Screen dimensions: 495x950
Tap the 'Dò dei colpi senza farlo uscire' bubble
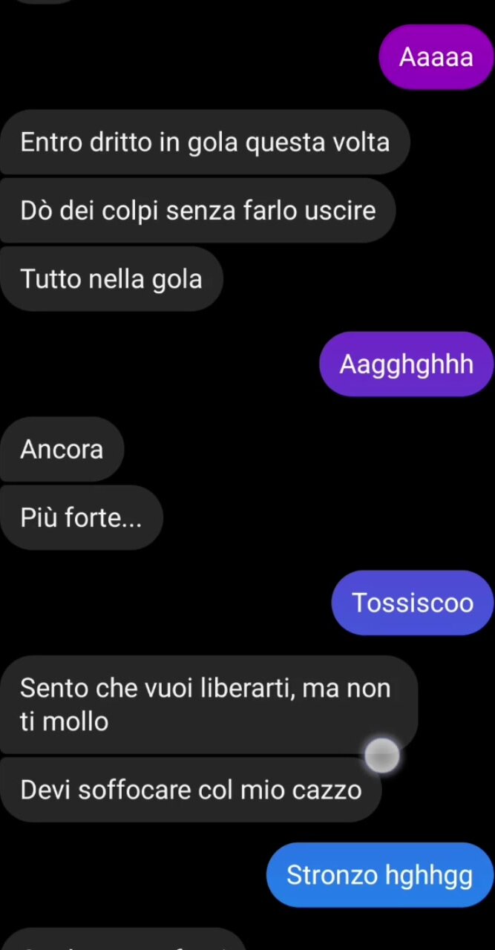pyautogui.click(x=197, y=210)
